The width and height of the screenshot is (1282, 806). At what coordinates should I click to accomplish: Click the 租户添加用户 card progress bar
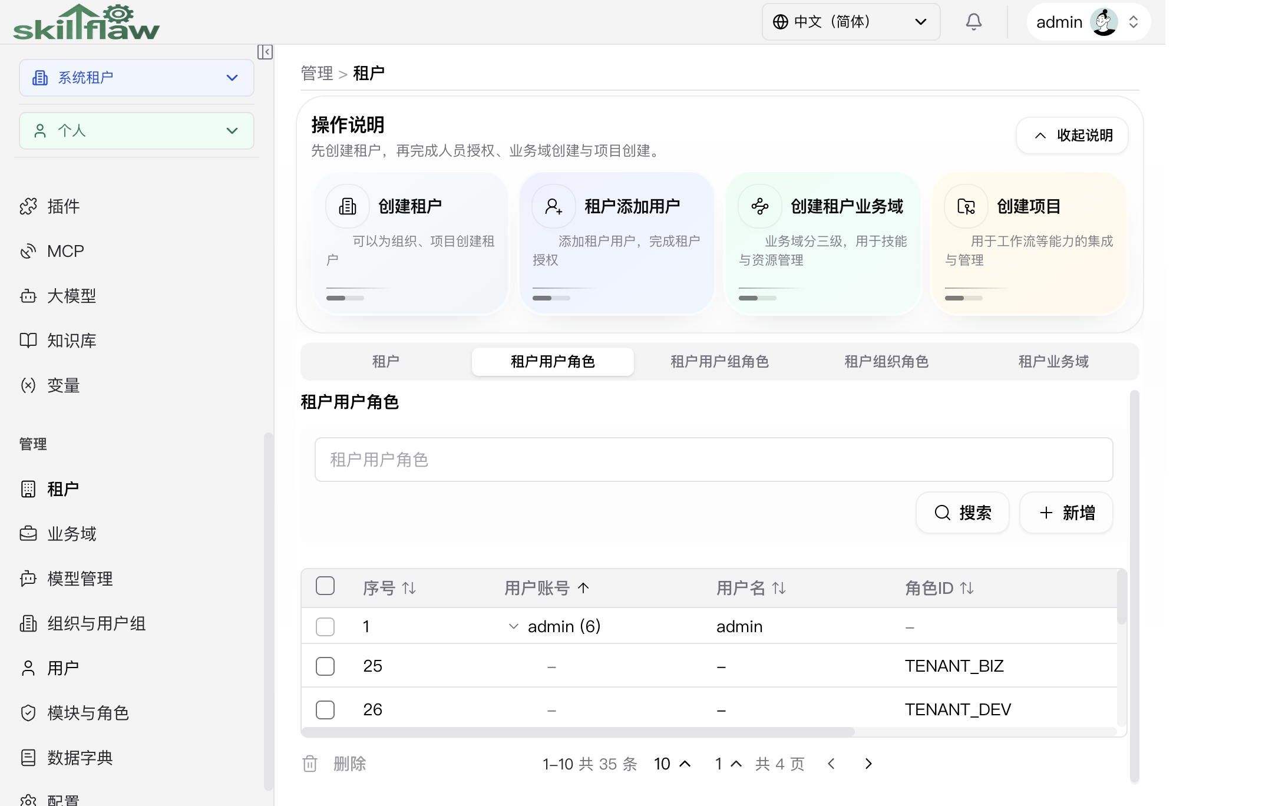pos(551,298)
